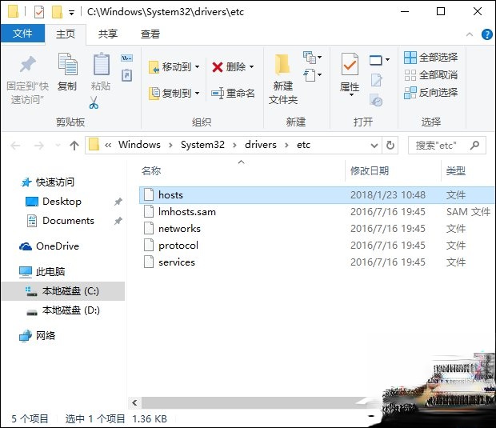The image size is (496, 428).
Task: Open the Open-with dropdown icon
Action: pos(379,60)
